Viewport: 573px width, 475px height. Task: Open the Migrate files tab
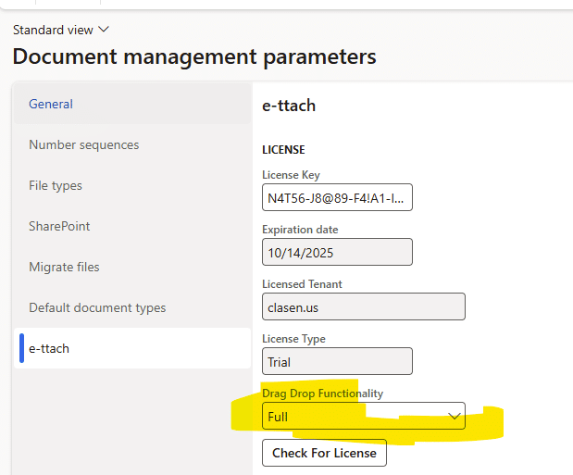pos(64,267)
